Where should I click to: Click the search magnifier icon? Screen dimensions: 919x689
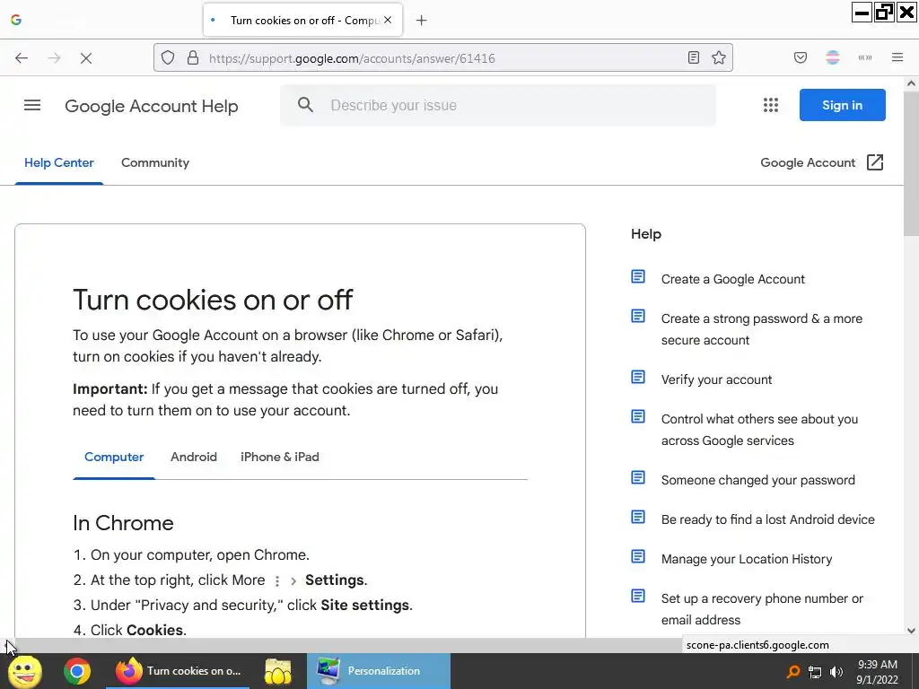click(x=305, y=105)
